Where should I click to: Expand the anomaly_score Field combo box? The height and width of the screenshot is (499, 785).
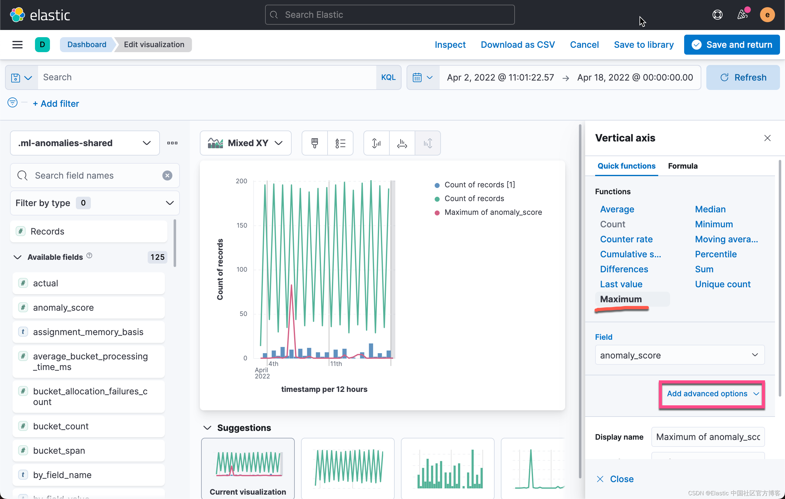tap(679, 355)
